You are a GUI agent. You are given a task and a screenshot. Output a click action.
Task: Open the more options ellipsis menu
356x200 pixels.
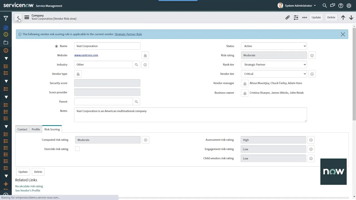point(304,17)
